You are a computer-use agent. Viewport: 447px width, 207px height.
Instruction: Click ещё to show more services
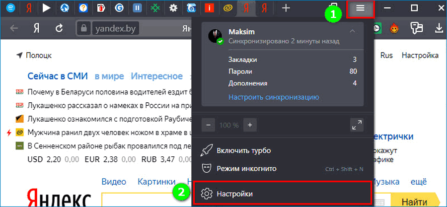coord(419,182)
